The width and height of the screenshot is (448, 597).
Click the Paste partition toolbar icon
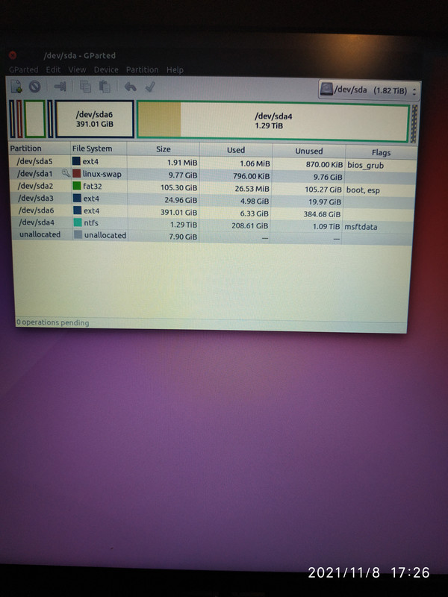click(105, 87)
